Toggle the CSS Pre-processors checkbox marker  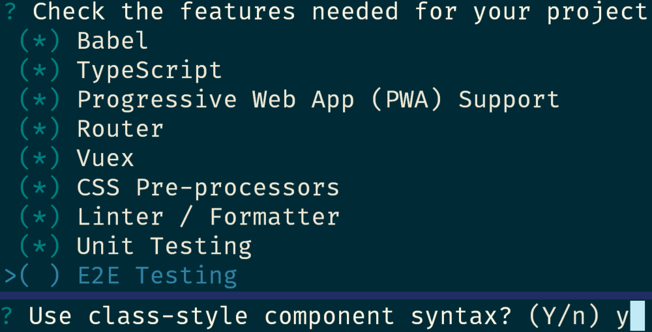[x=40, y=187]
